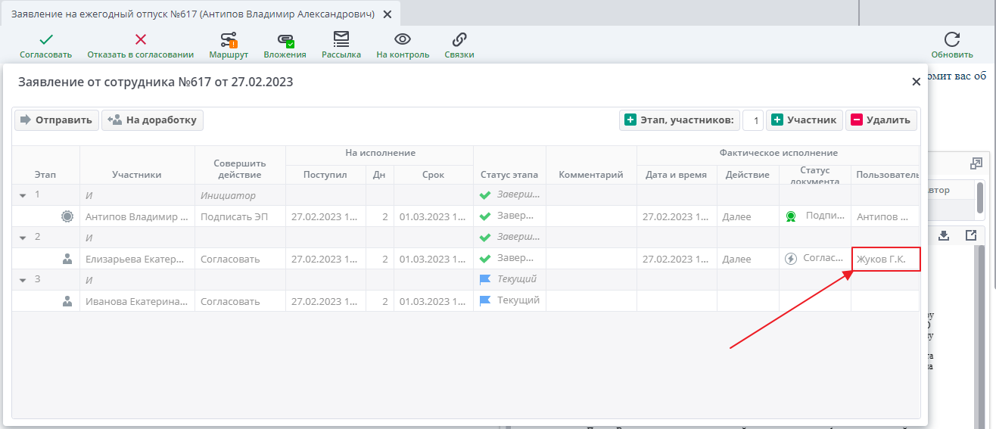Collapse stage 1 row

pyautogui.click(x=22, y=195)
